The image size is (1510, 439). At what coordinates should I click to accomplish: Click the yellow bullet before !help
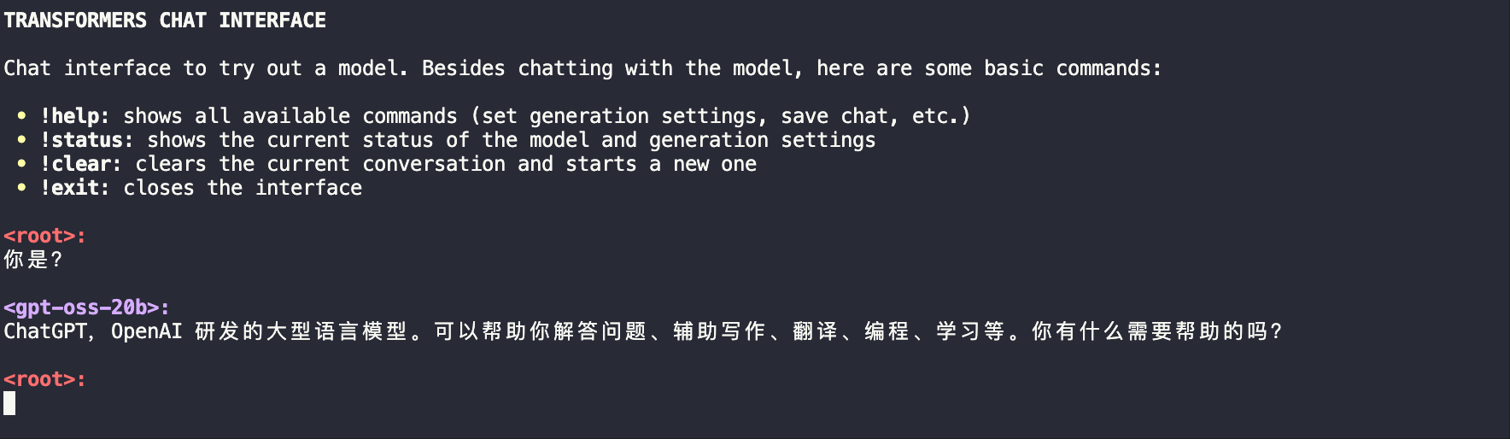pos(21,116)
